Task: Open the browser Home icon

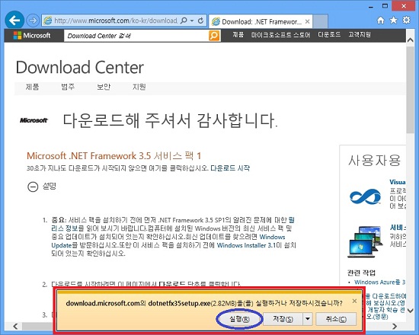Action: pos(380,21)
